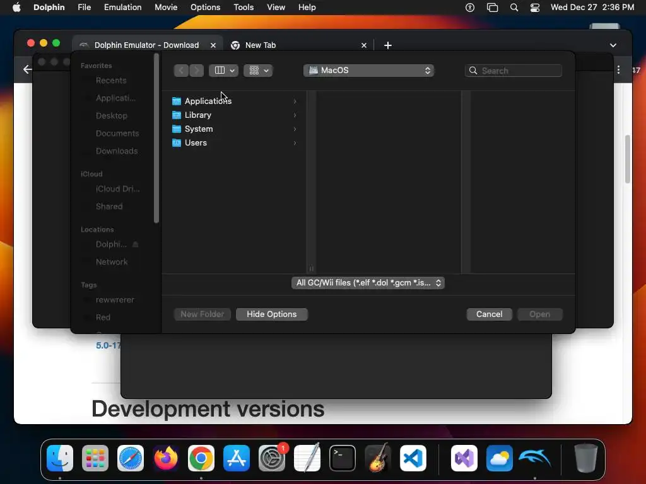Open Launchpad in the dock

pyautogui.click(x=95, y=458)
